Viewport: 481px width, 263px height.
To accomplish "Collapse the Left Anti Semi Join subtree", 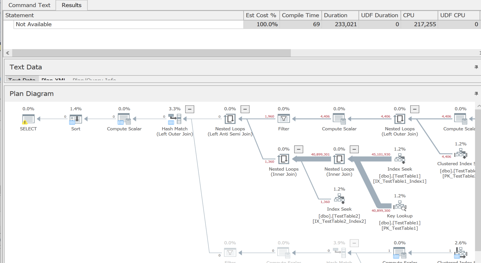I will pos(245,109).
